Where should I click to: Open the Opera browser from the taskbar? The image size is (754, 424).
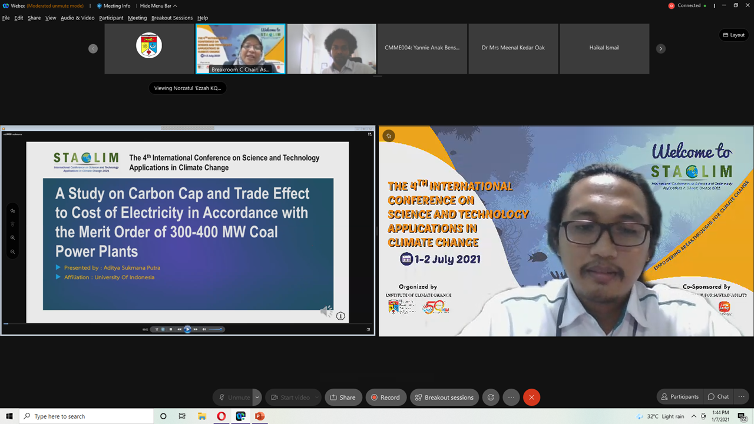[x=221, y=416]
